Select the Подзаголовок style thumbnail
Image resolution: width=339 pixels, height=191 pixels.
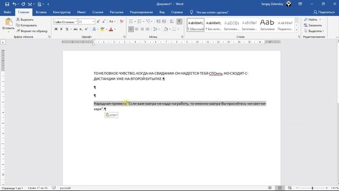click(285, 25)
